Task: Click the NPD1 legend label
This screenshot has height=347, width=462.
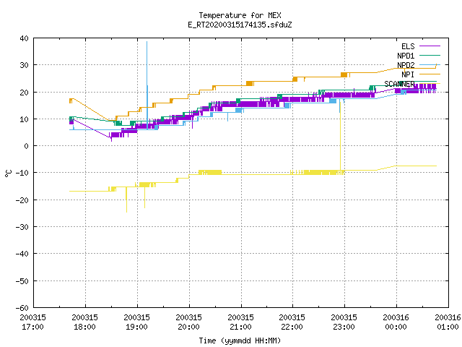Action: [406, 56]
